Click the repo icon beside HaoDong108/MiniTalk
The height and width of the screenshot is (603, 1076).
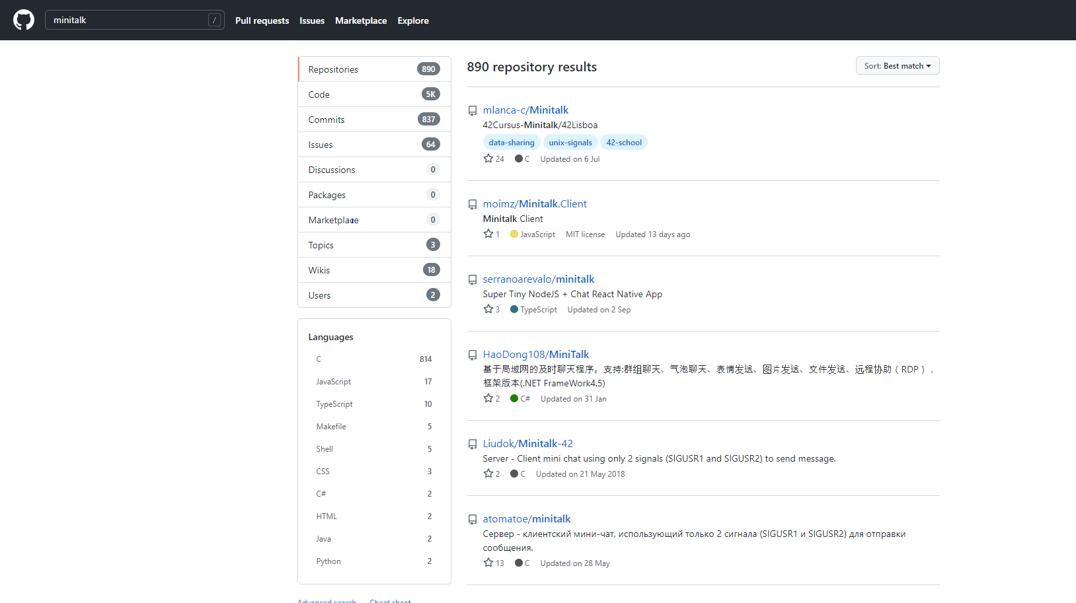[473, 355]
